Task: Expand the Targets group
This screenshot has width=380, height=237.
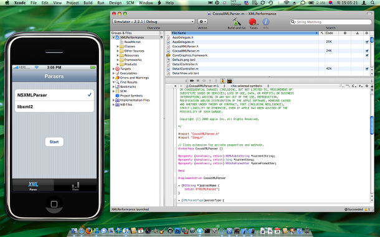Action: (113, 69)
